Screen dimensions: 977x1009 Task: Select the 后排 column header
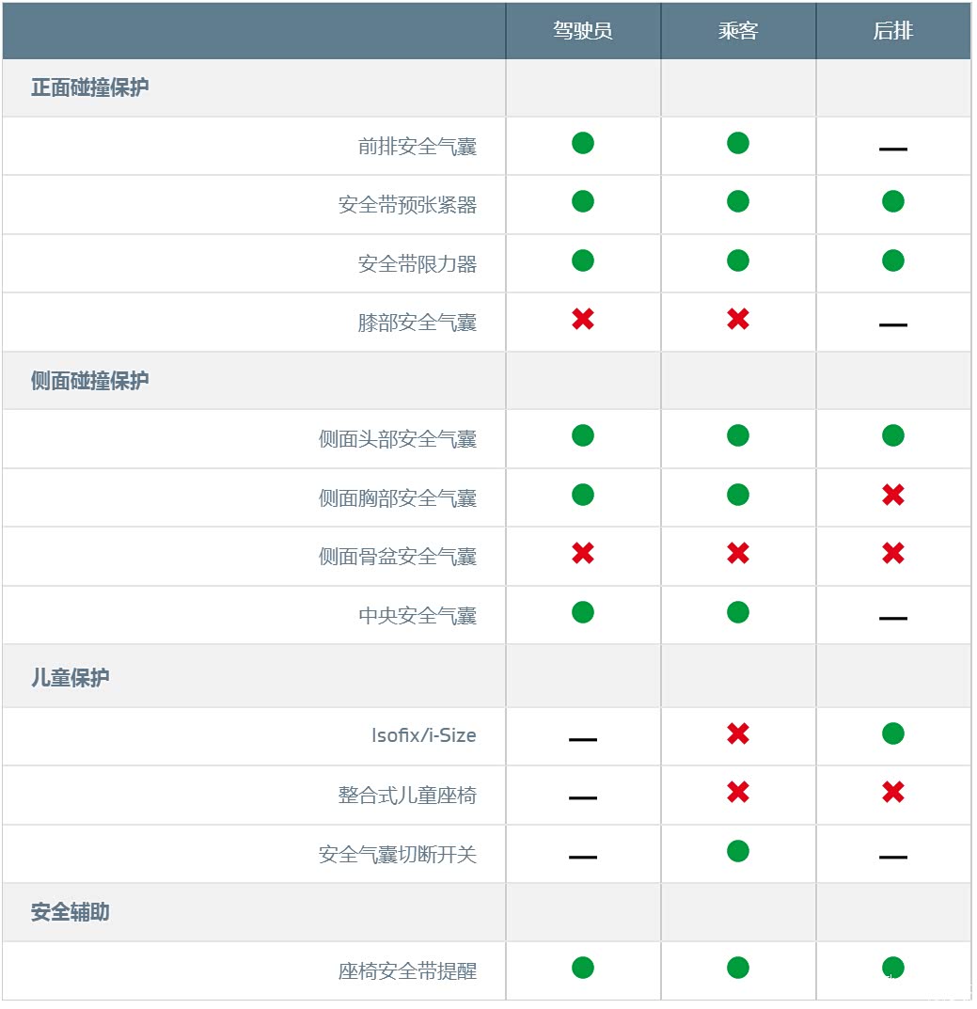[893, 31]
